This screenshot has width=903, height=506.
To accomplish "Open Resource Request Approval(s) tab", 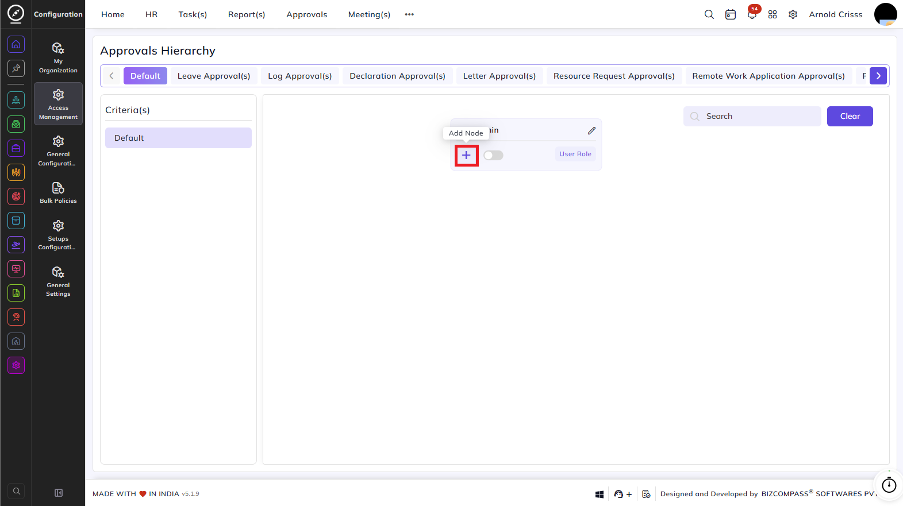I will pos(614,76).
